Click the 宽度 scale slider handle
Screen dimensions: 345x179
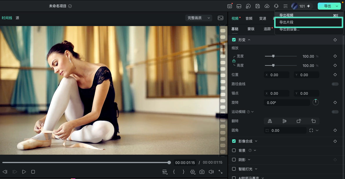(x=273, y=56)
